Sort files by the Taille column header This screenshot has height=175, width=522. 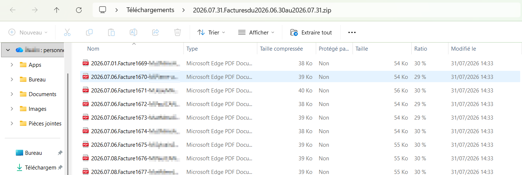click(x=382, y=48)
